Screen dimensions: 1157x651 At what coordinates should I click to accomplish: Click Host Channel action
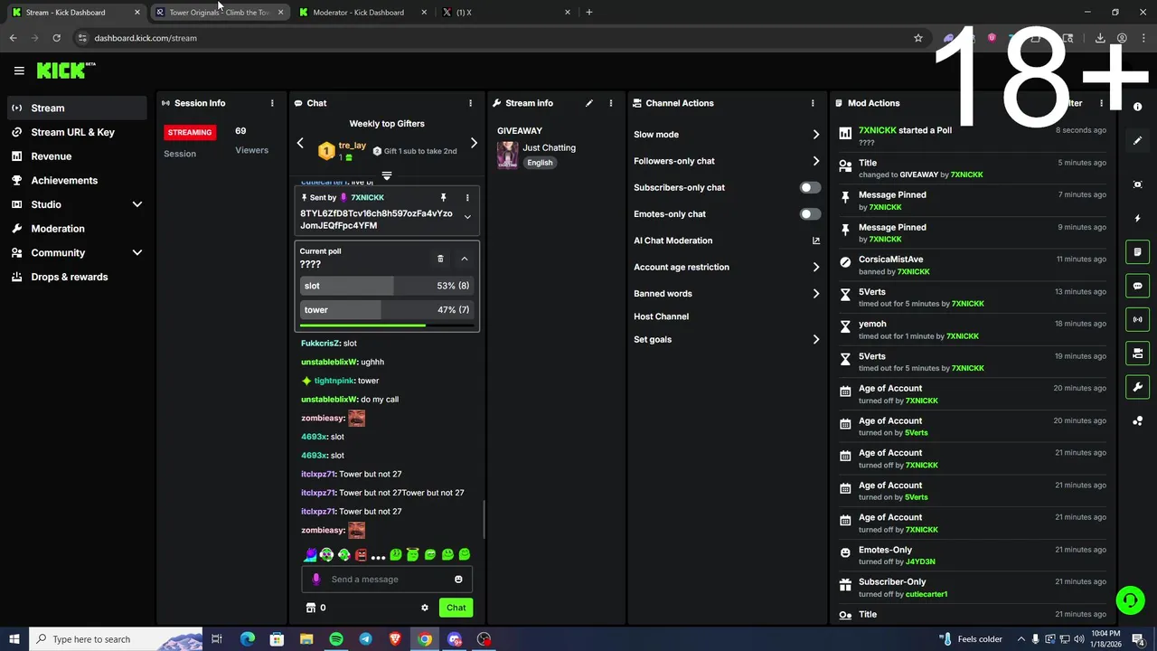(661, 316)
